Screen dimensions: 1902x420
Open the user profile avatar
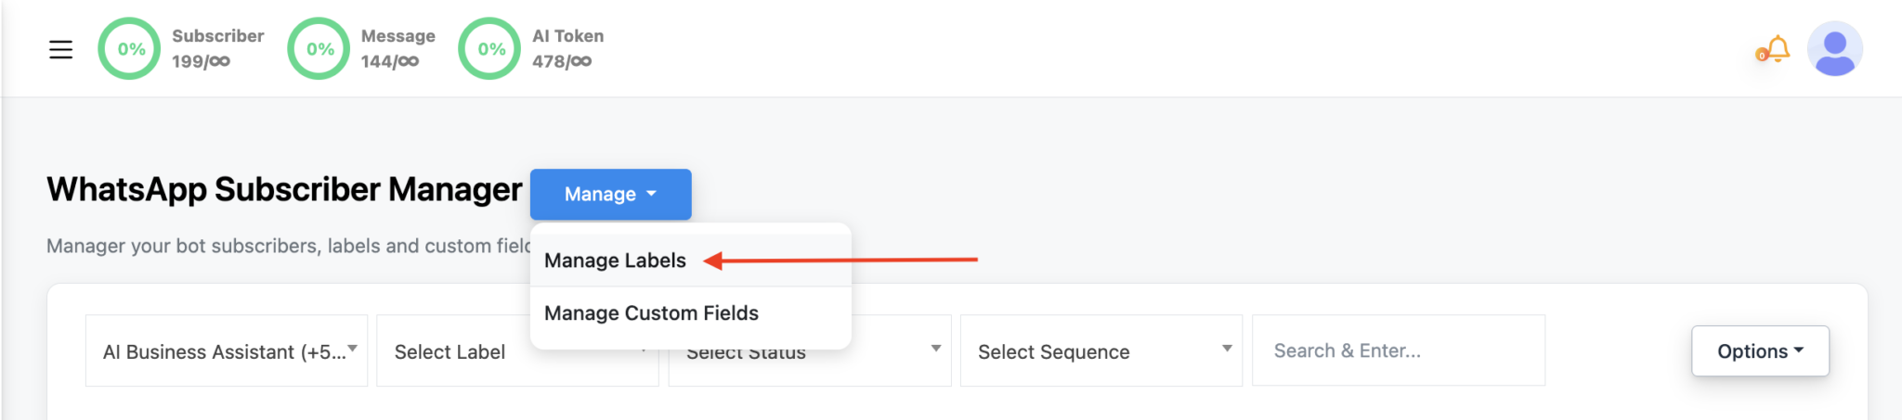1834,49
